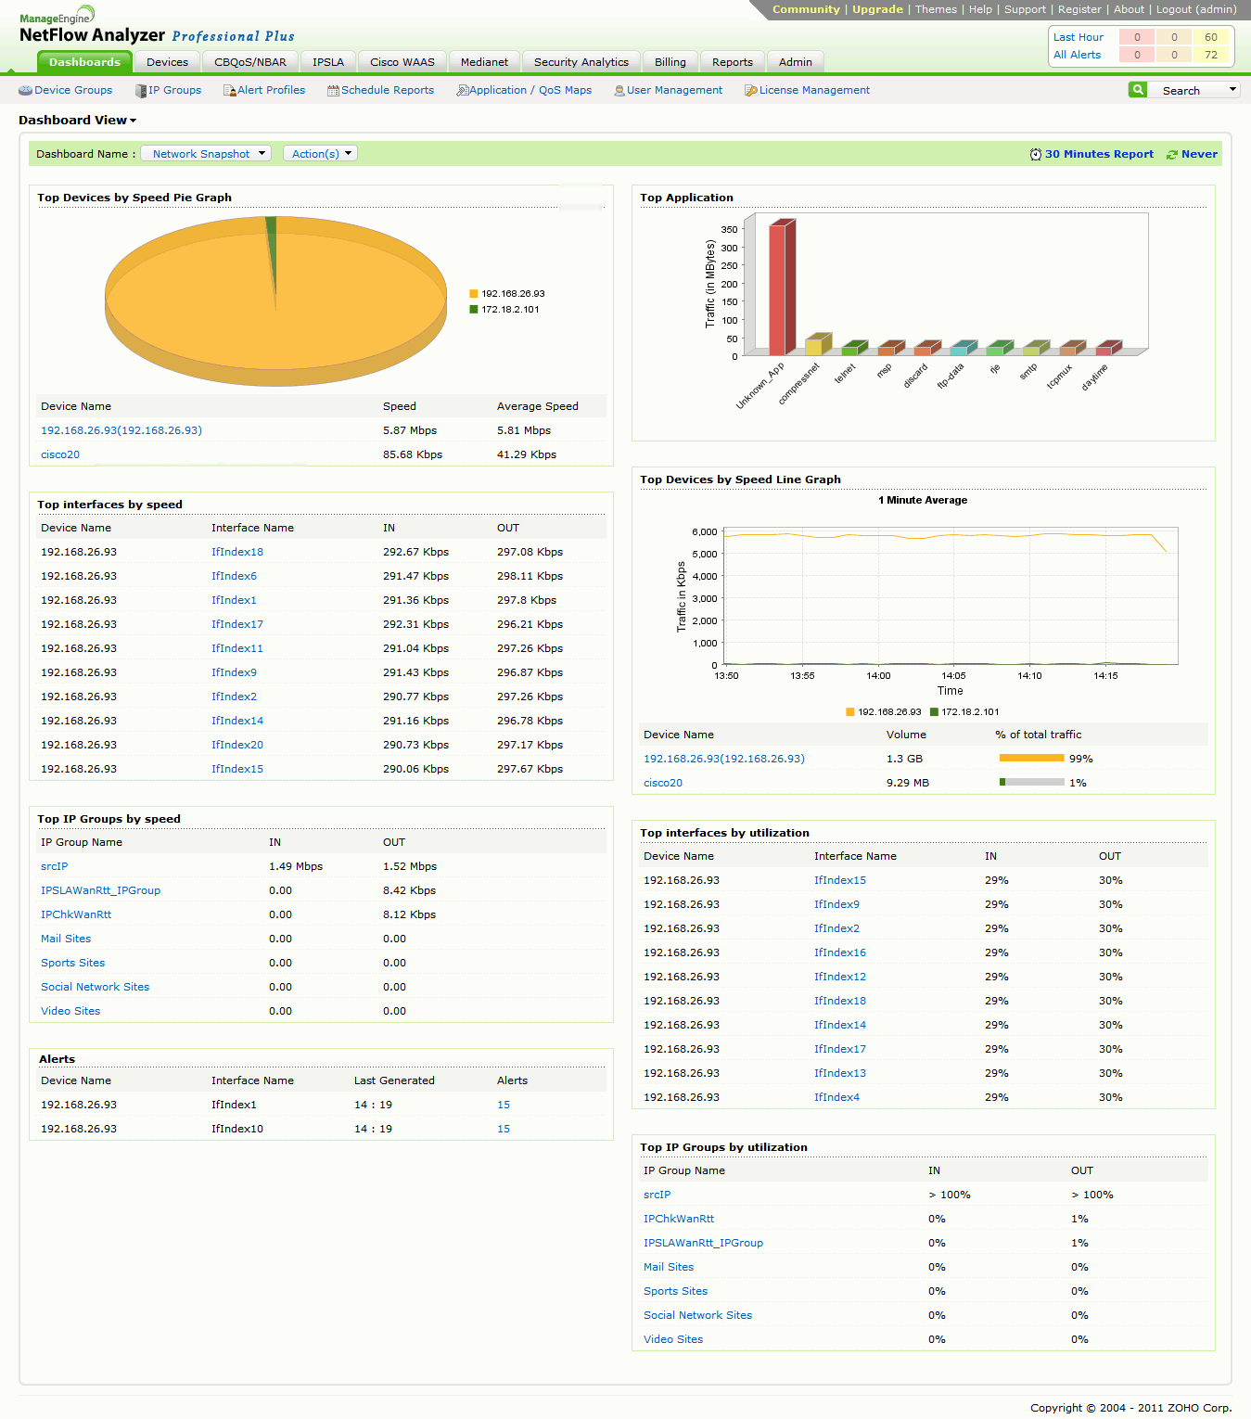The image size is (1251, 1419).
Task: Click the Schedule Reports calendar icon
Action: (333, 91)
